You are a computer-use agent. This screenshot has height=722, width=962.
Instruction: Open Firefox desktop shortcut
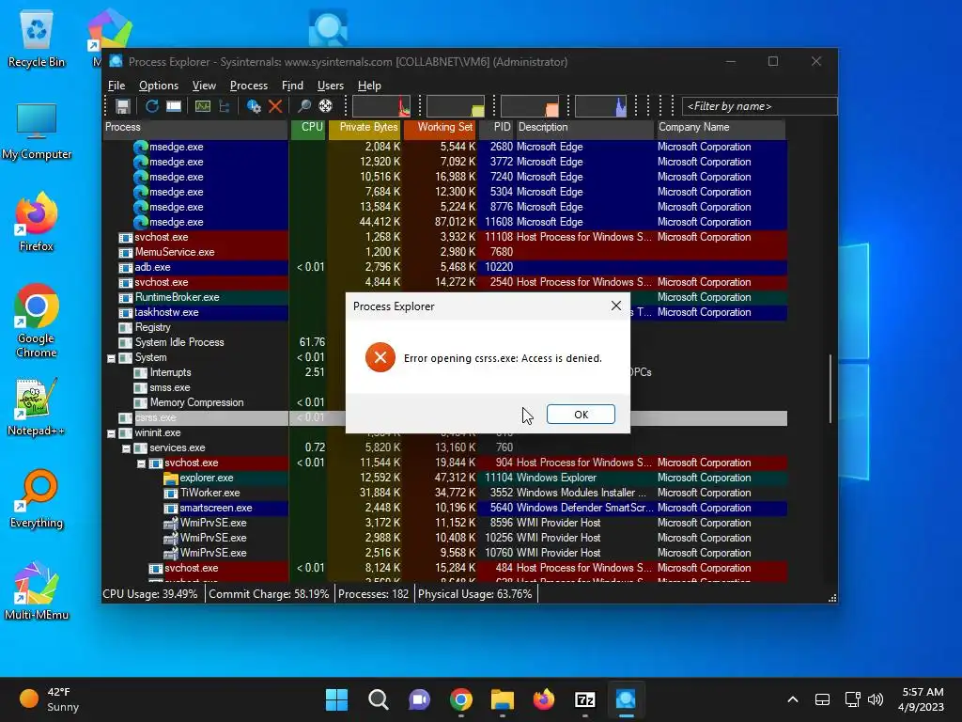tap(37, 222)
